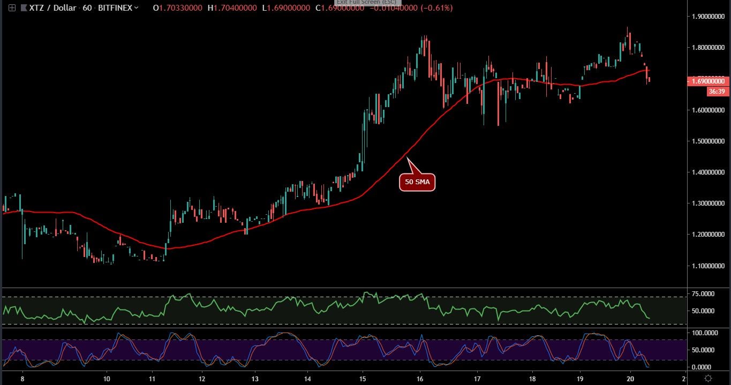This screenshot has height=385, width=731.
Task: Click the 50 SMA callout to toggle it
Action: tap(417, 182)
